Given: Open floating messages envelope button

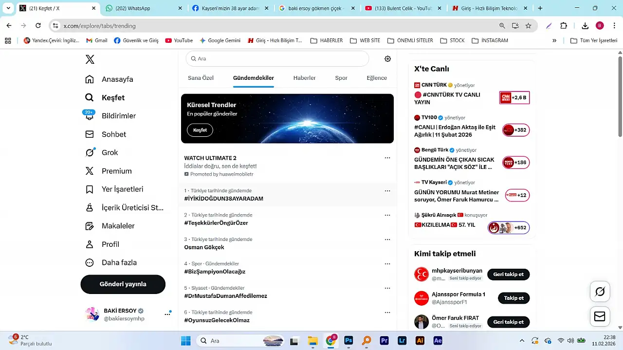Looking at the screenshot, I should point(600,317).
